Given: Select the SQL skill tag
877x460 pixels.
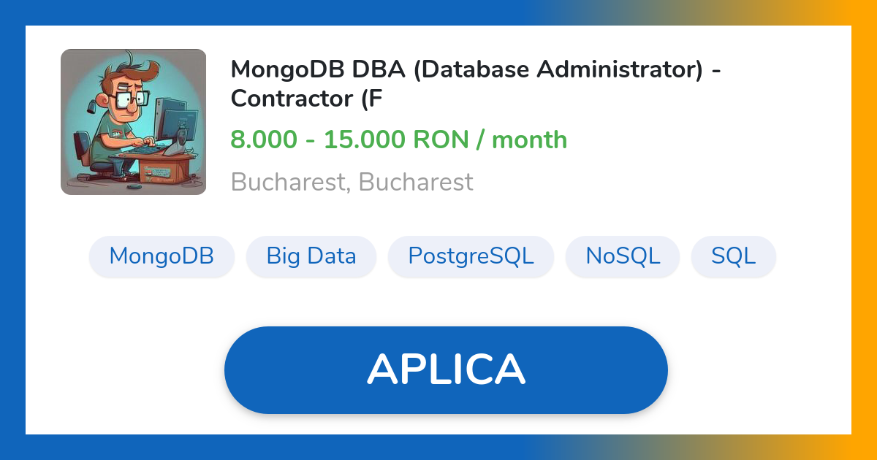Looking at the screenshot, I should (733, 256).
